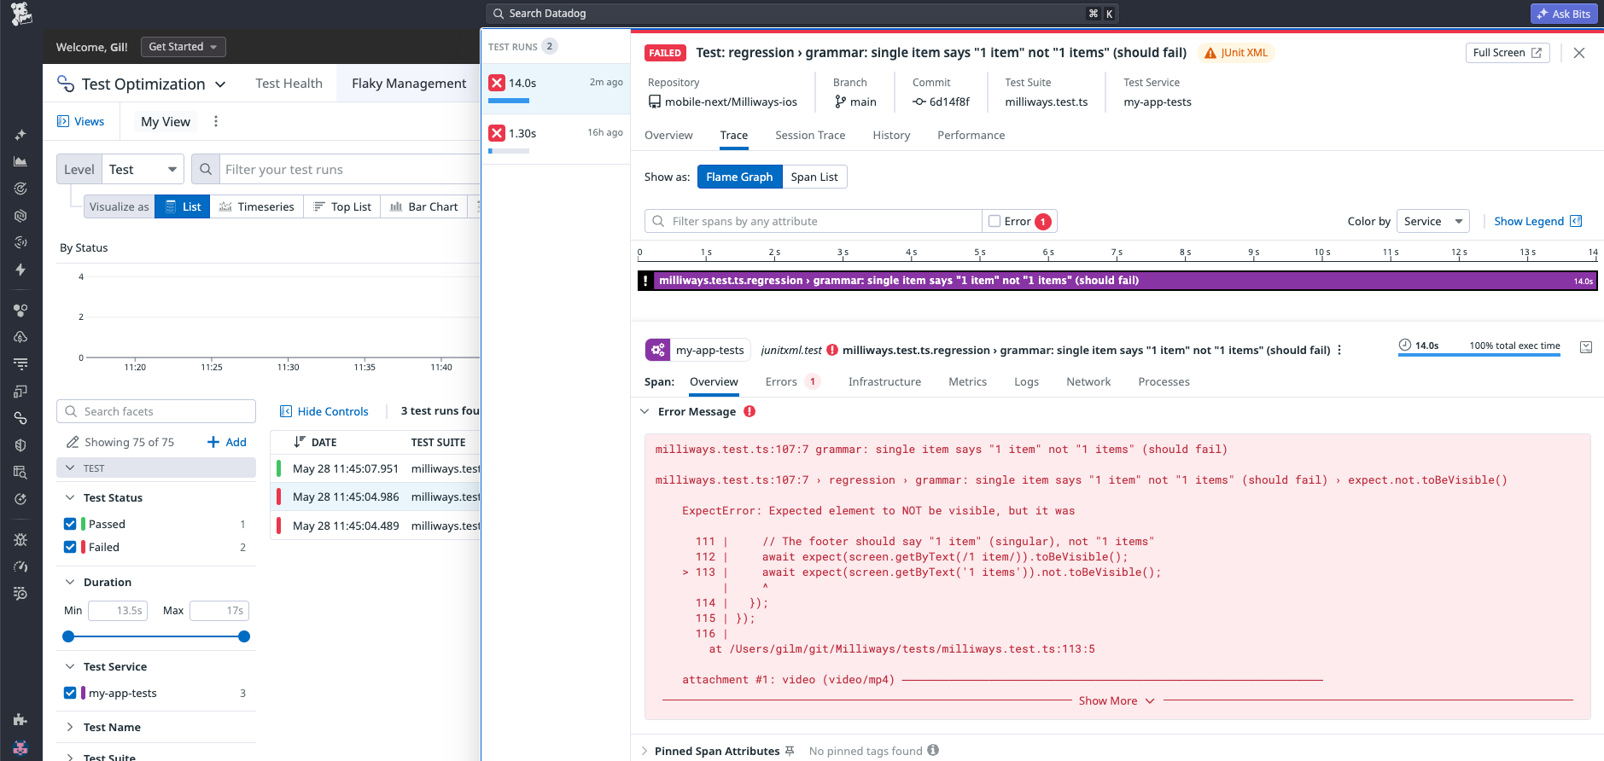Visualize test runs as Bar Chart

(x=424, y=206)
